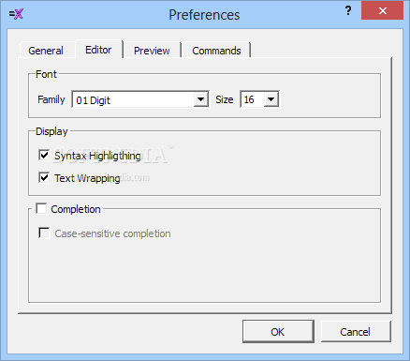Click the Size label beside font size
The height and width of the screenshot is (361, 410).
[225, 99]
